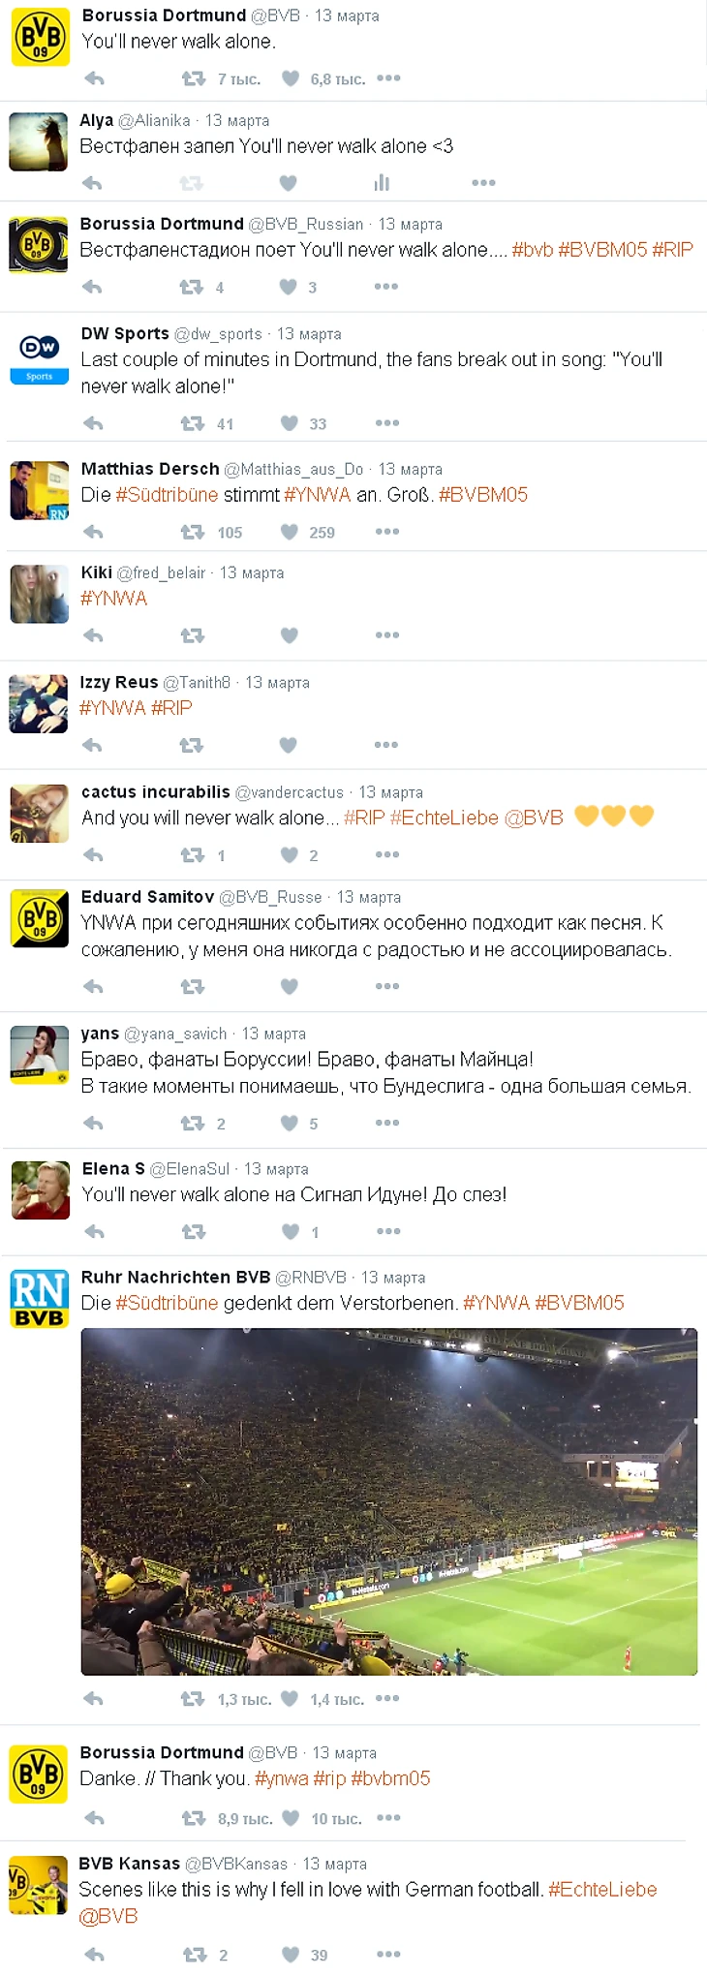Open more menu on Elena S tweet
Image resolution: width=707 pixels, height=1976 pixels.
click(x=388, y=1231)
